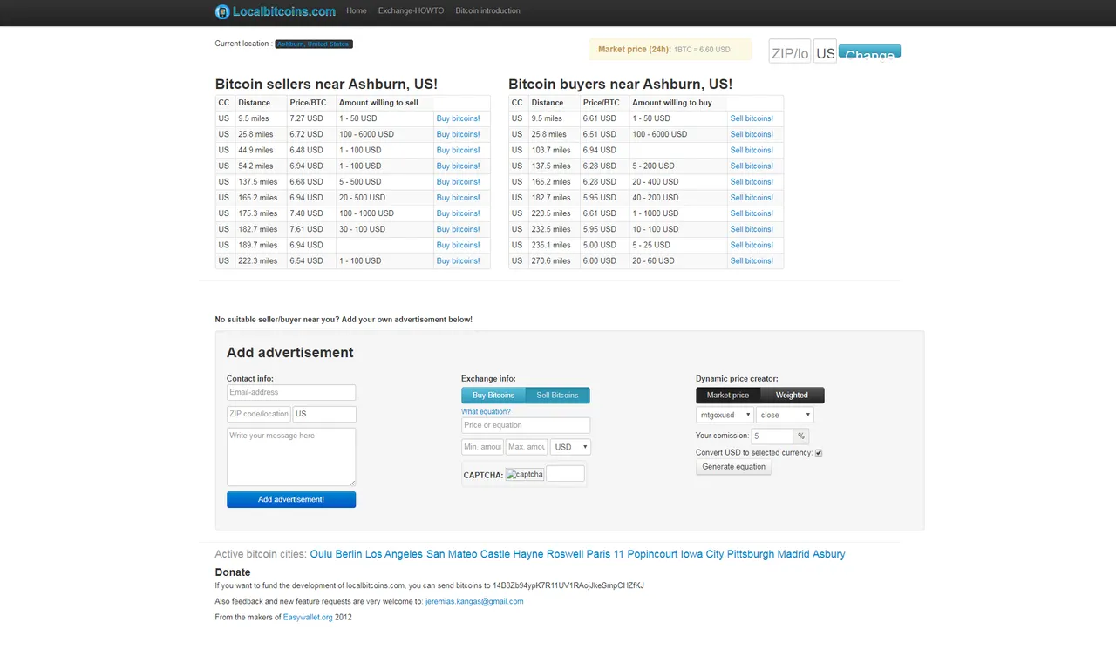Click the Add advertisement! button
The image size is (1116, 663).
pyautogui.click(x=291, y=499)
